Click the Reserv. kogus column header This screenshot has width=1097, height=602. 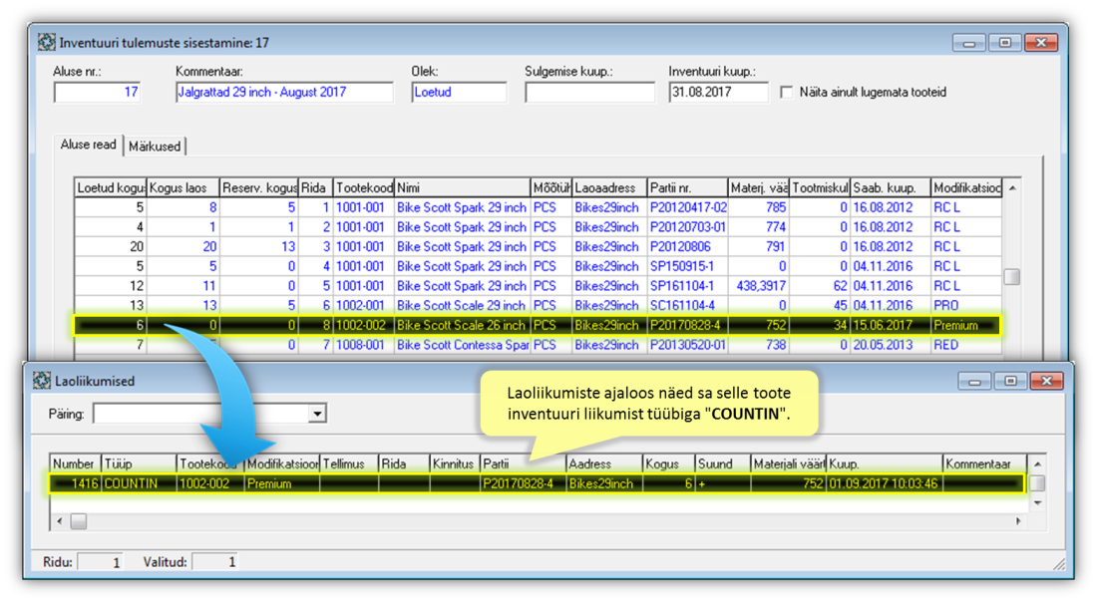(x=259, y=188)
